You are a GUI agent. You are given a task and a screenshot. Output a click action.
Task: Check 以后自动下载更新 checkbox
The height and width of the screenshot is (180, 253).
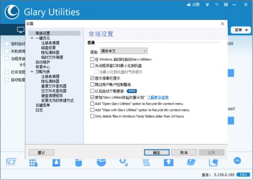click(92, 91)
